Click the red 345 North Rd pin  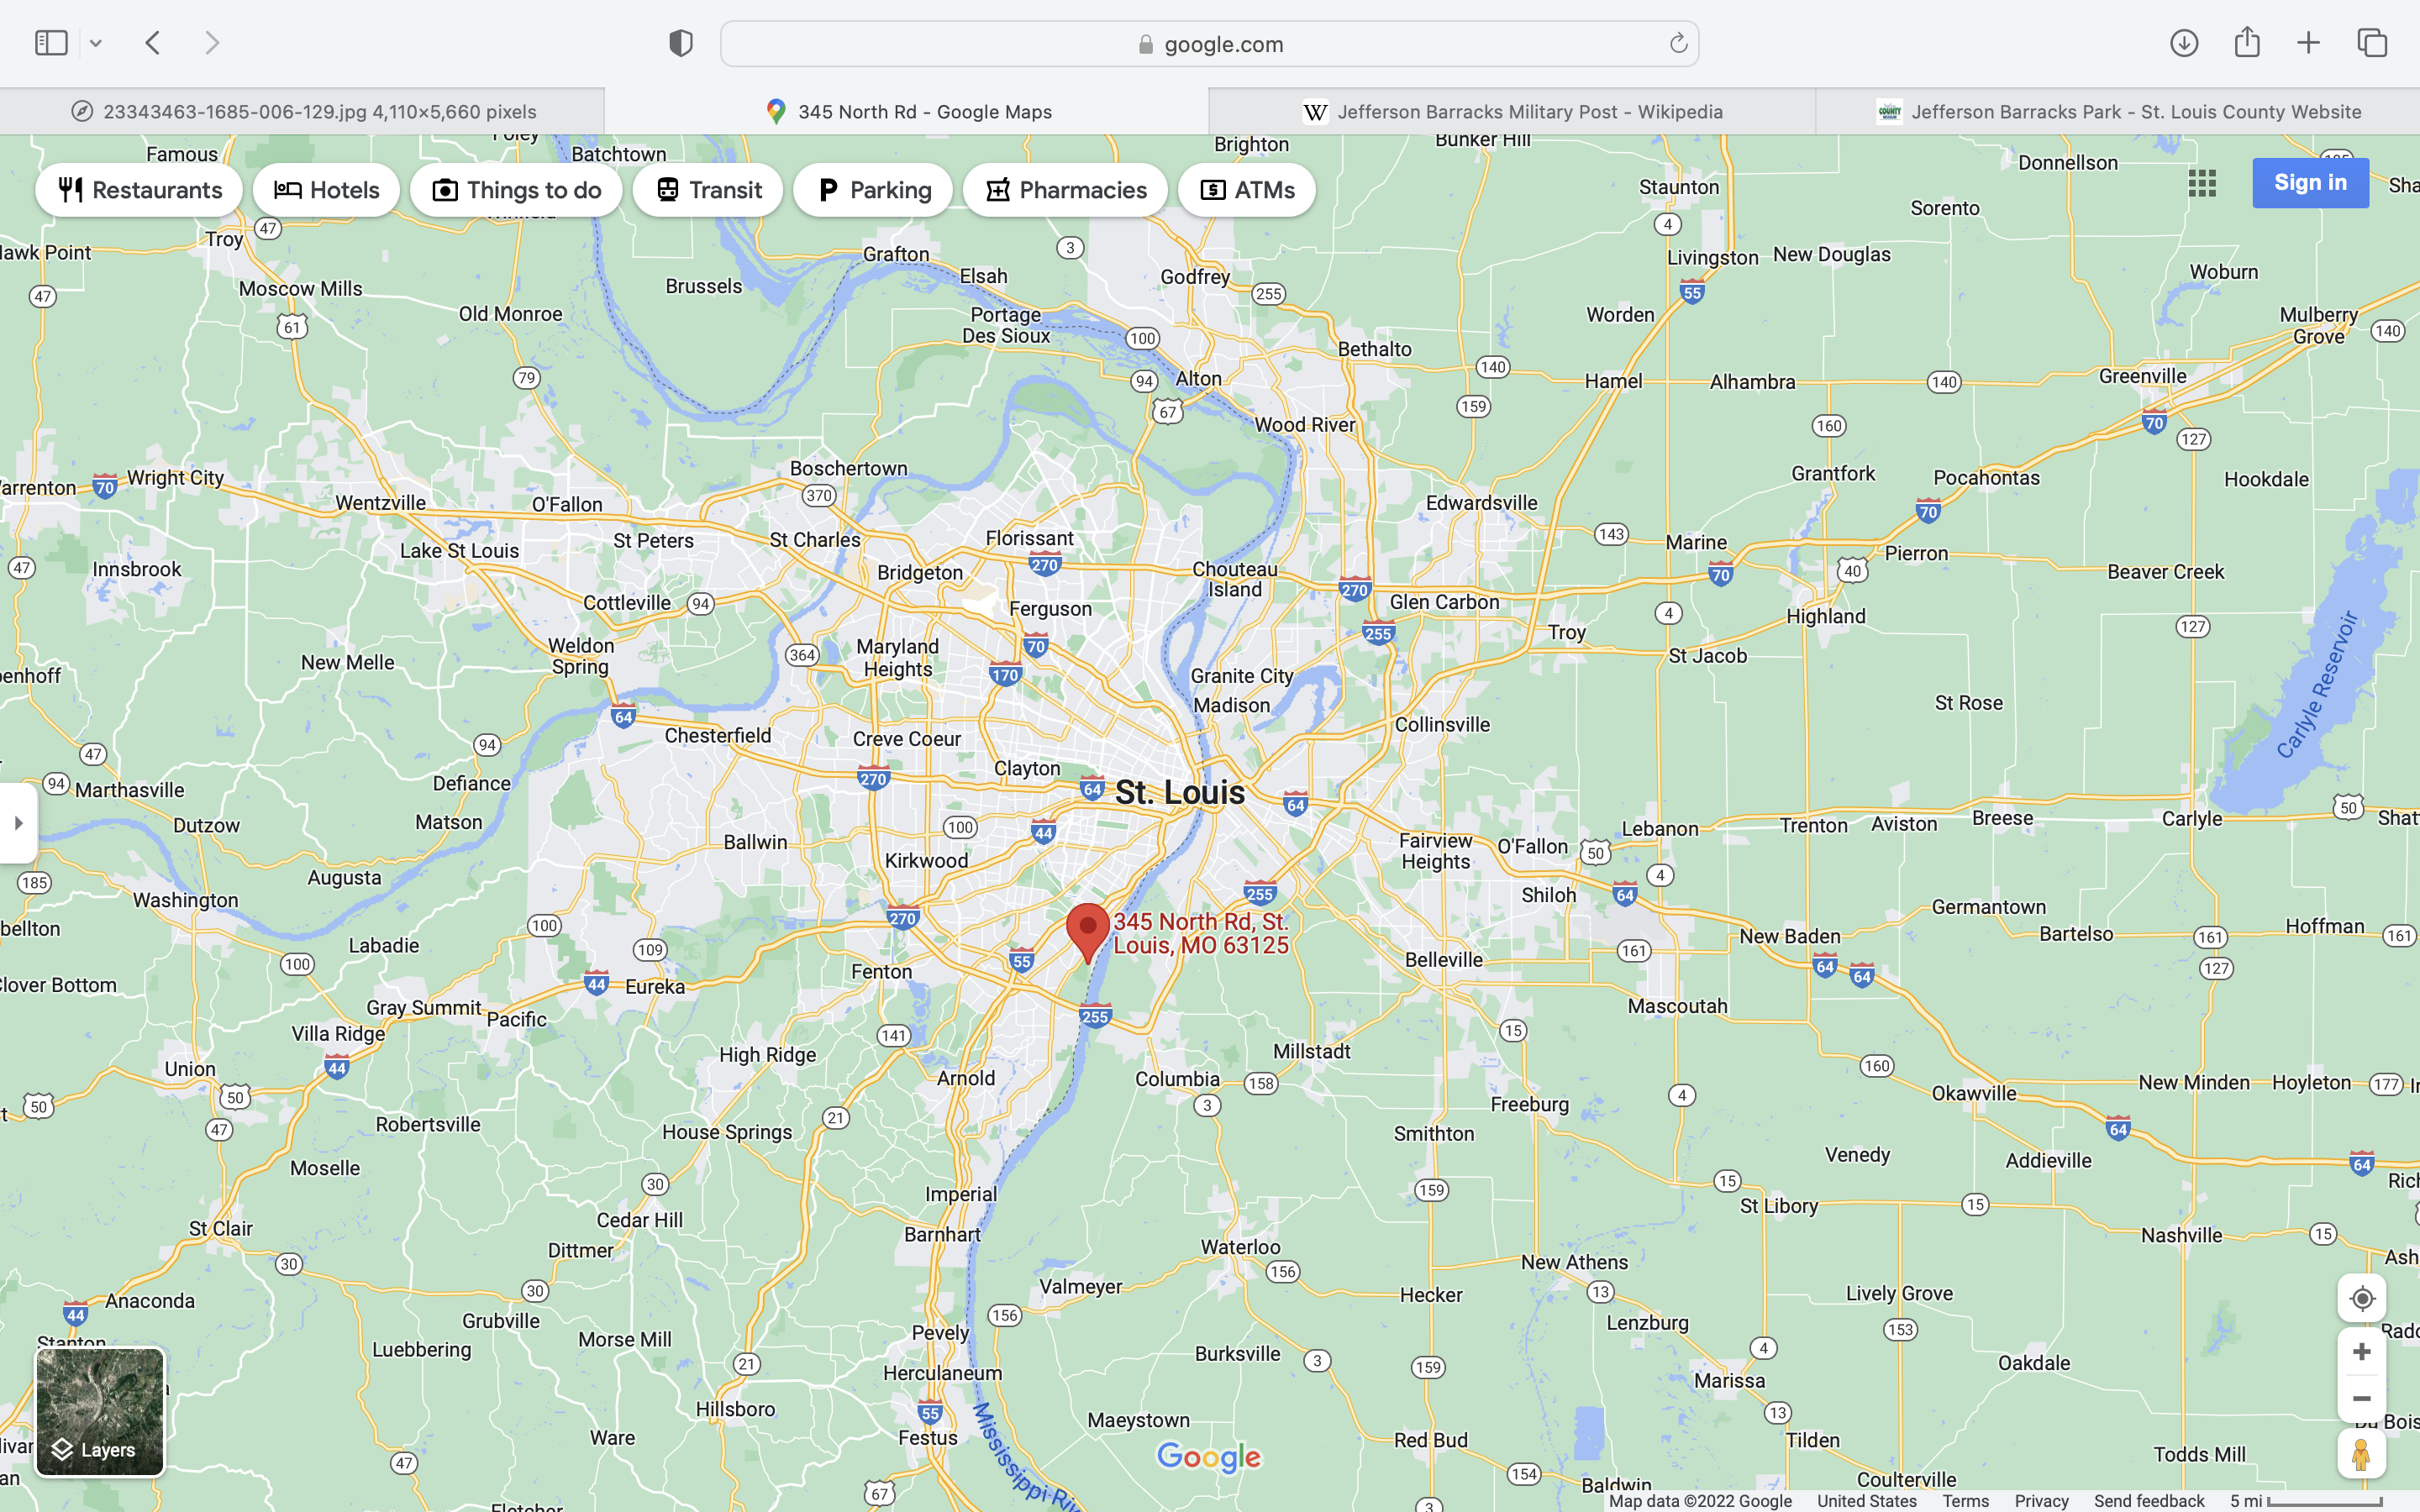pyautogui.click(x=1087, y=930)
